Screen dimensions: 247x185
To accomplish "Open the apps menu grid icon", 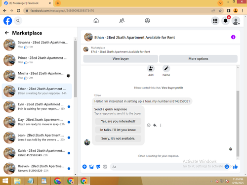I will [x=215, y=21].
